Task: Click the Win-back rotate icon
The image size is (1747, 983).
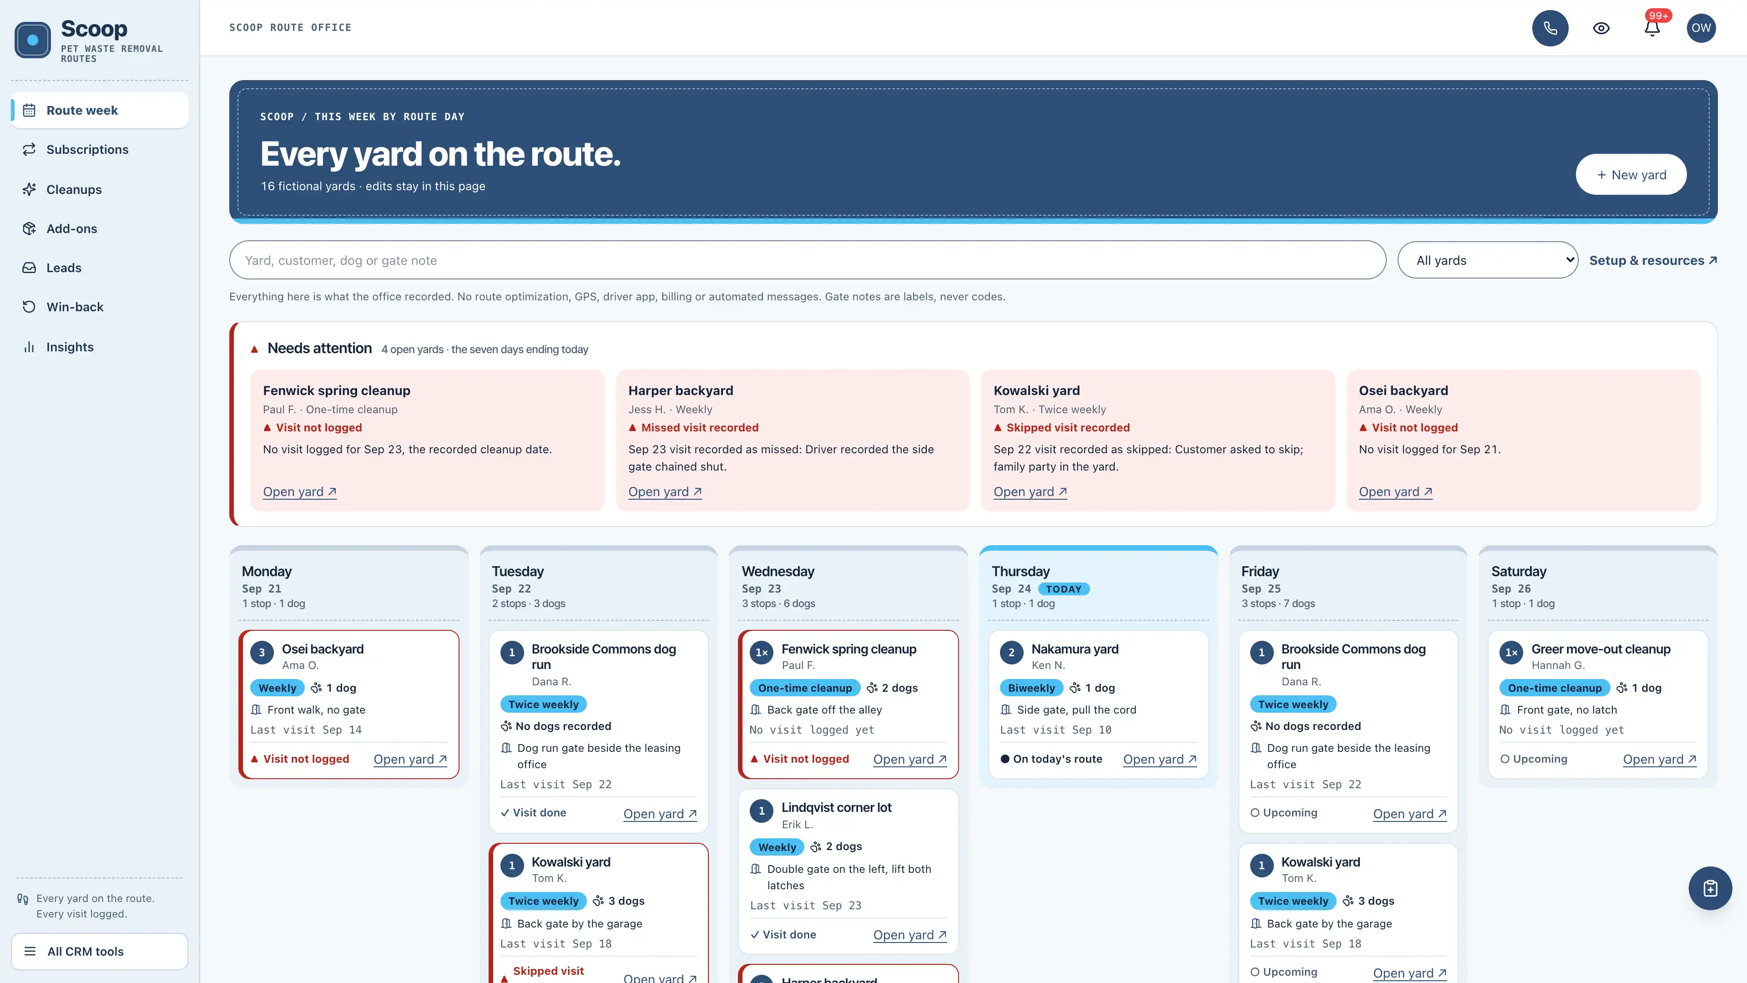Action: pos(29,307)
